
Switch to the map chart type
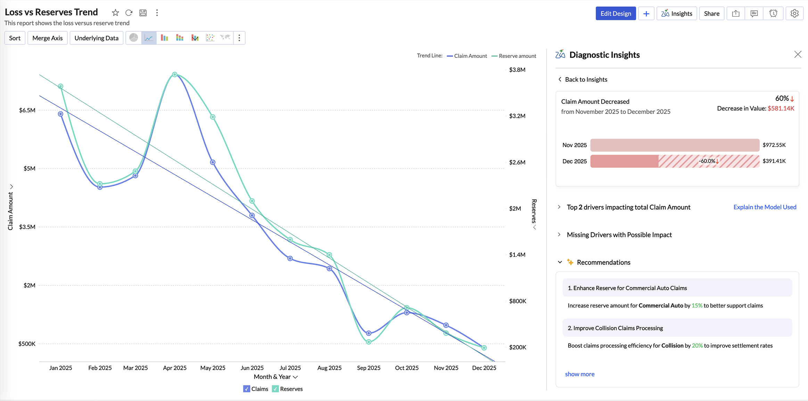[x=225, y=38]
